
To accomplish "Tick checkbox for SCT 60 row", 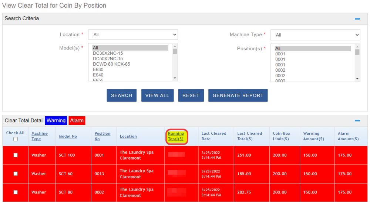I will click(16, 174).
